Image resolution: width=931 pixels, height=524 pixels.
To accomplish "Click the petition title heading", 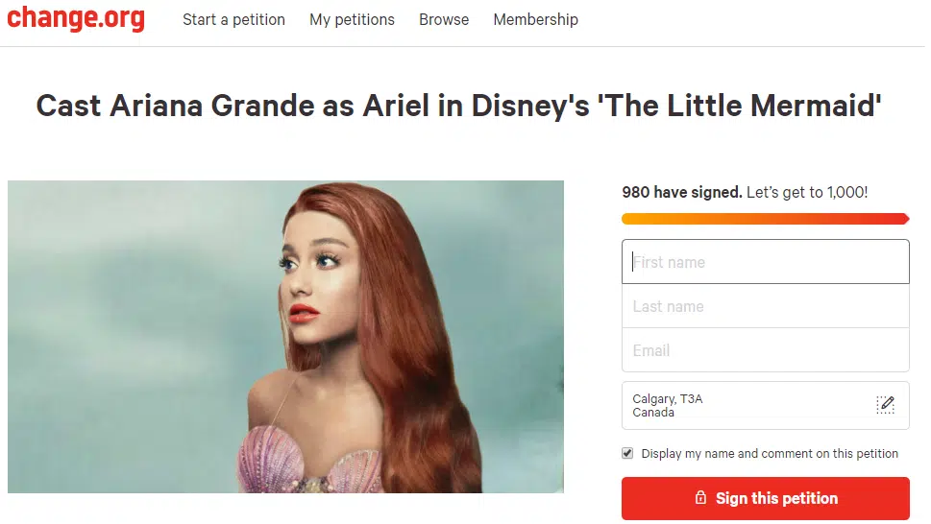I will [458, 105].
